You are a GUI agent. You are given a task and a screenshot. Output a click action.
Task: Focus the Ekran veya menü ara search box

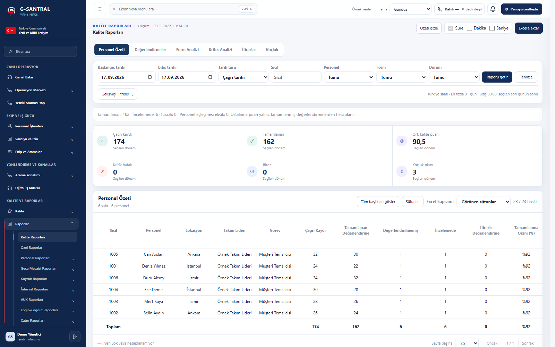click(183, 9)
